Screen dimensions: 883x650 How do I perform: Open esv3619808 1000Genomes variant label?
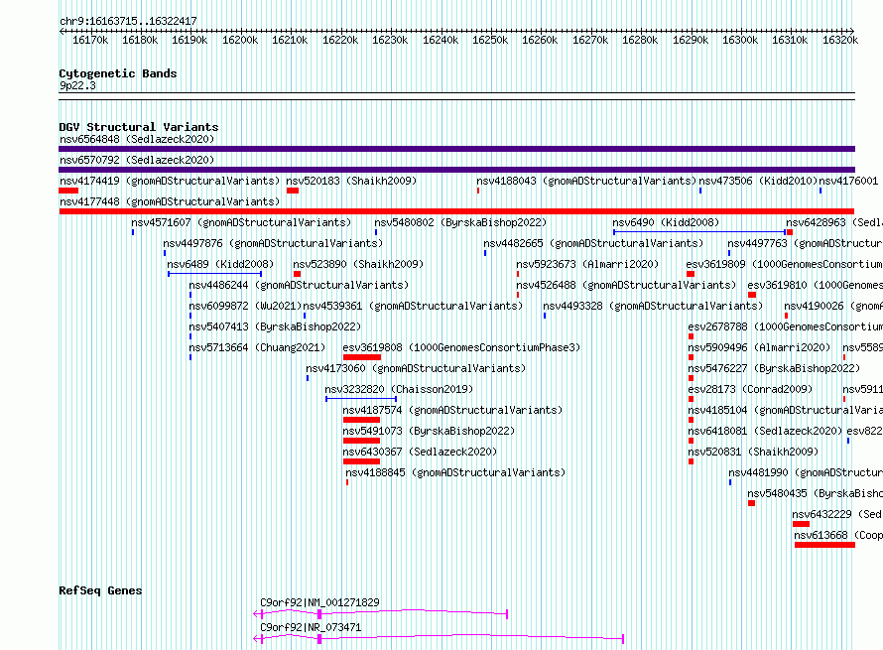pos(461,347)
